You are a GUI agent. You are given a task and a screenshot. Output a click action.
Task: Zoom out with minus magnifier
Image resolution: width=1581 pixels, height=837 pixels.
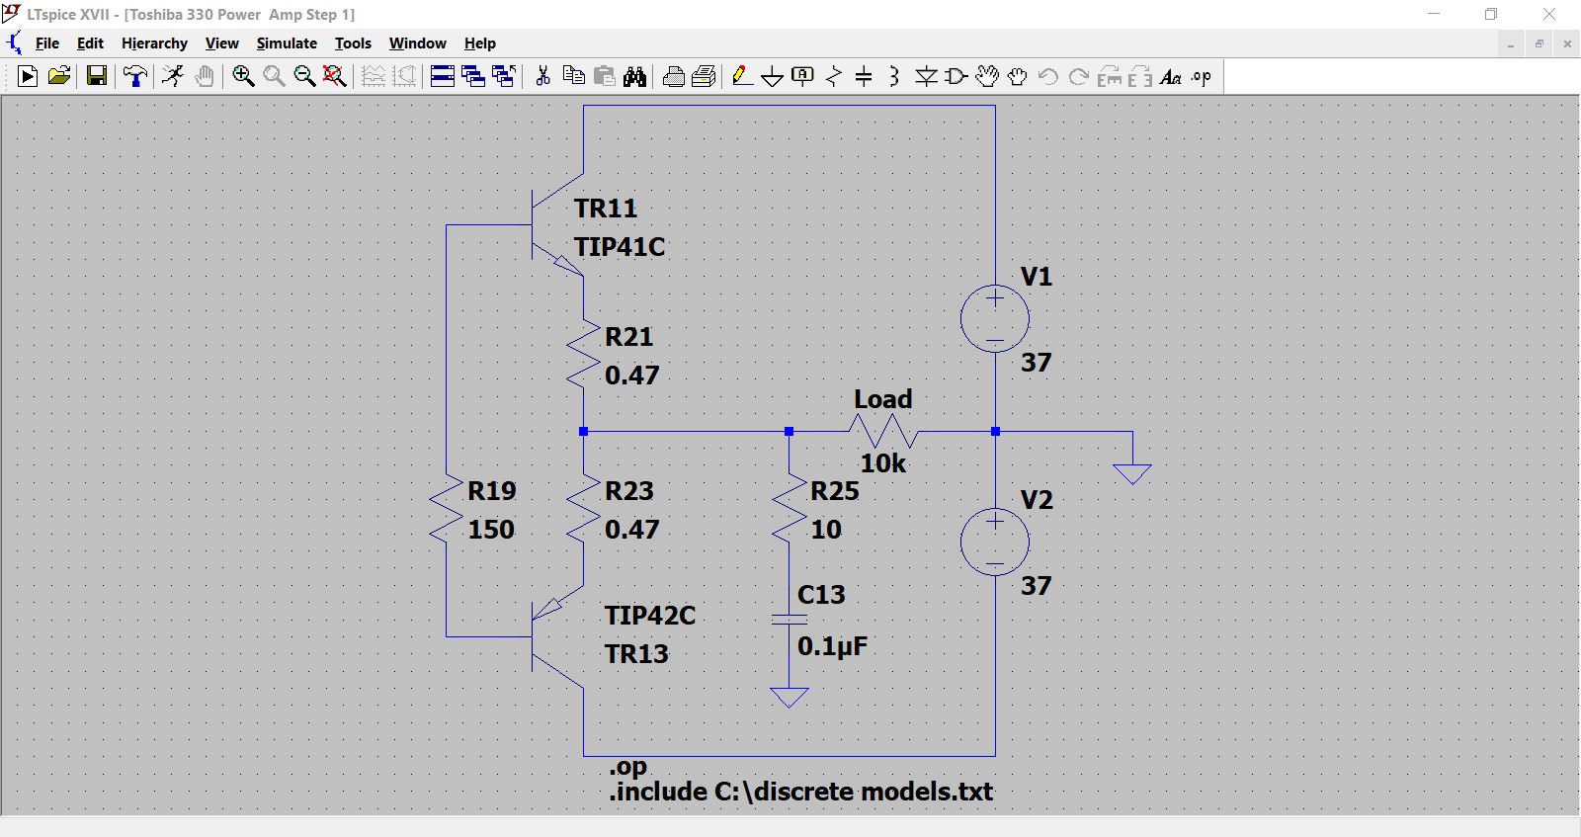(x=304, y=76)
